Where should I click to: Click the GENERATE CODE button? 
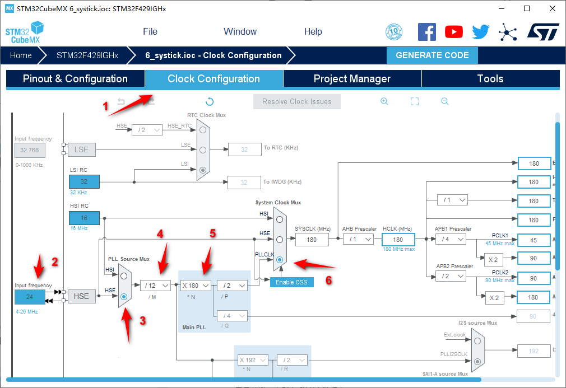coord(432,55)
